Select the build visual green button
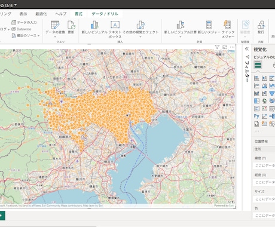 coord(258,65)
